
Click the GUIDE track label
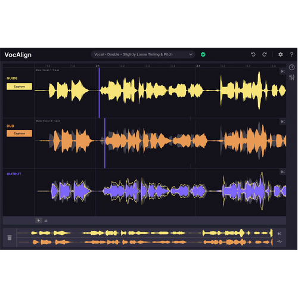tap(12, 78)
